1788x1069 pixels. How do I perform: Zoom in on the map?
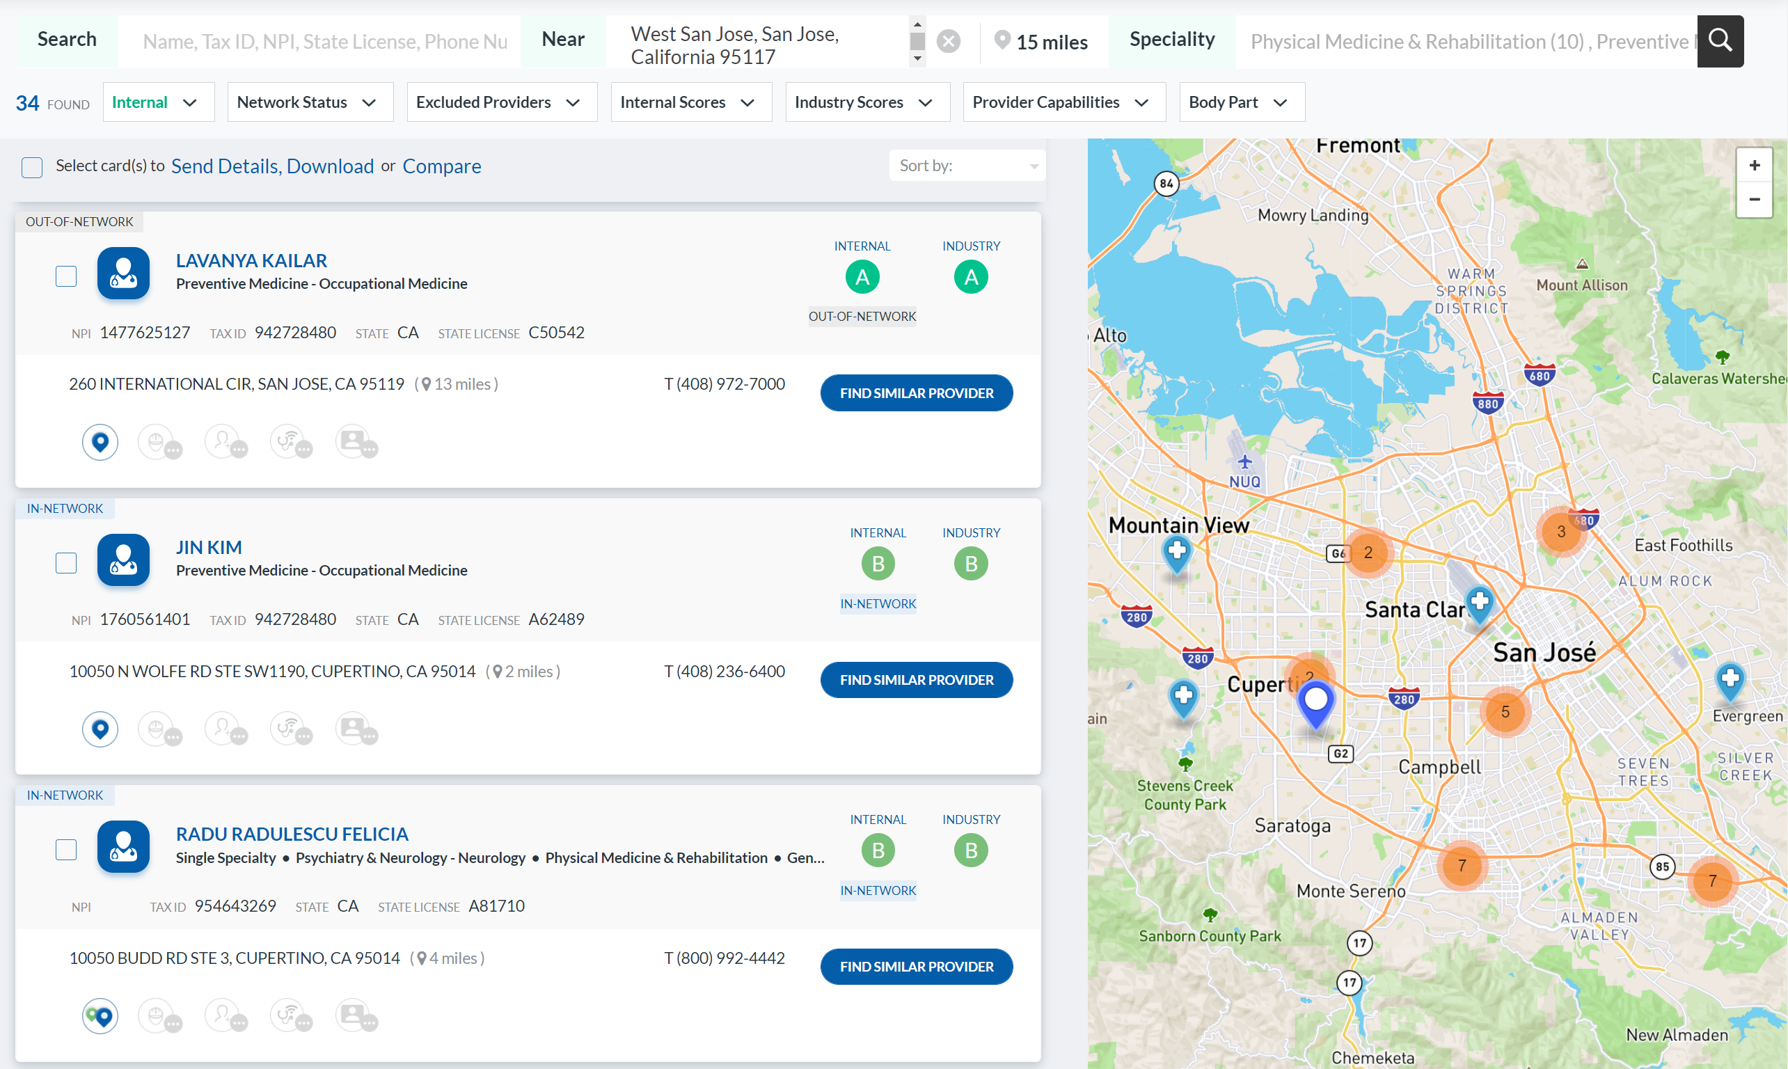pos(1754,165)
